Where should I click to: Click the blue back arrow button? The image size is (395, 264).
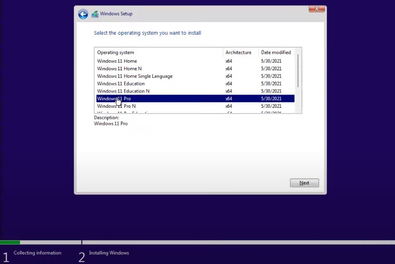[83, 14]
